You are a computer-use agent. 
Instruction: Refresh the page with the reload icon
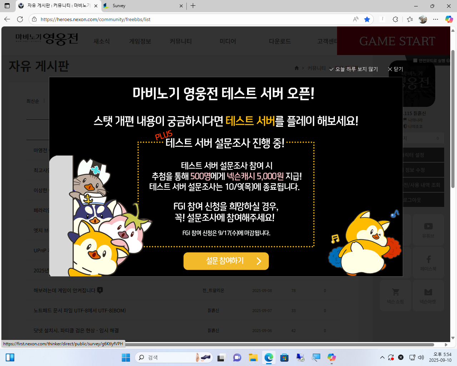[20, 19]
